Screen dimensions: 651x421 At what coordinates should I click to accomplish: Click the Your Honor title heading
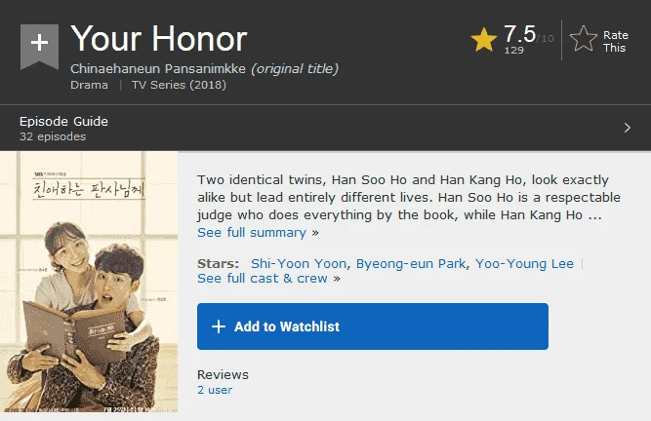click(159, 39)
